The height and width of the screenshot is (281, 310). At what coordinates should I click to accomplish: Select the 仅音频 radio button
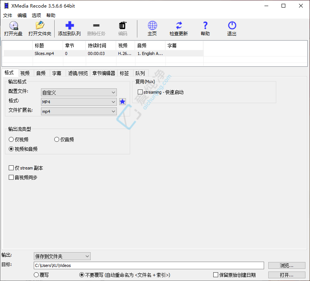pyautogui.click(x=57, y=140)
